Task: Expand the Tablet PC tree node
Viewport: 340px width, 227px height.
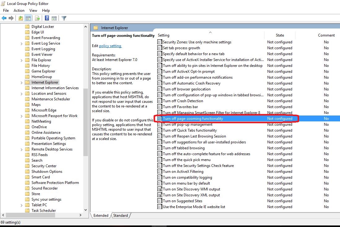Action: 21,205
